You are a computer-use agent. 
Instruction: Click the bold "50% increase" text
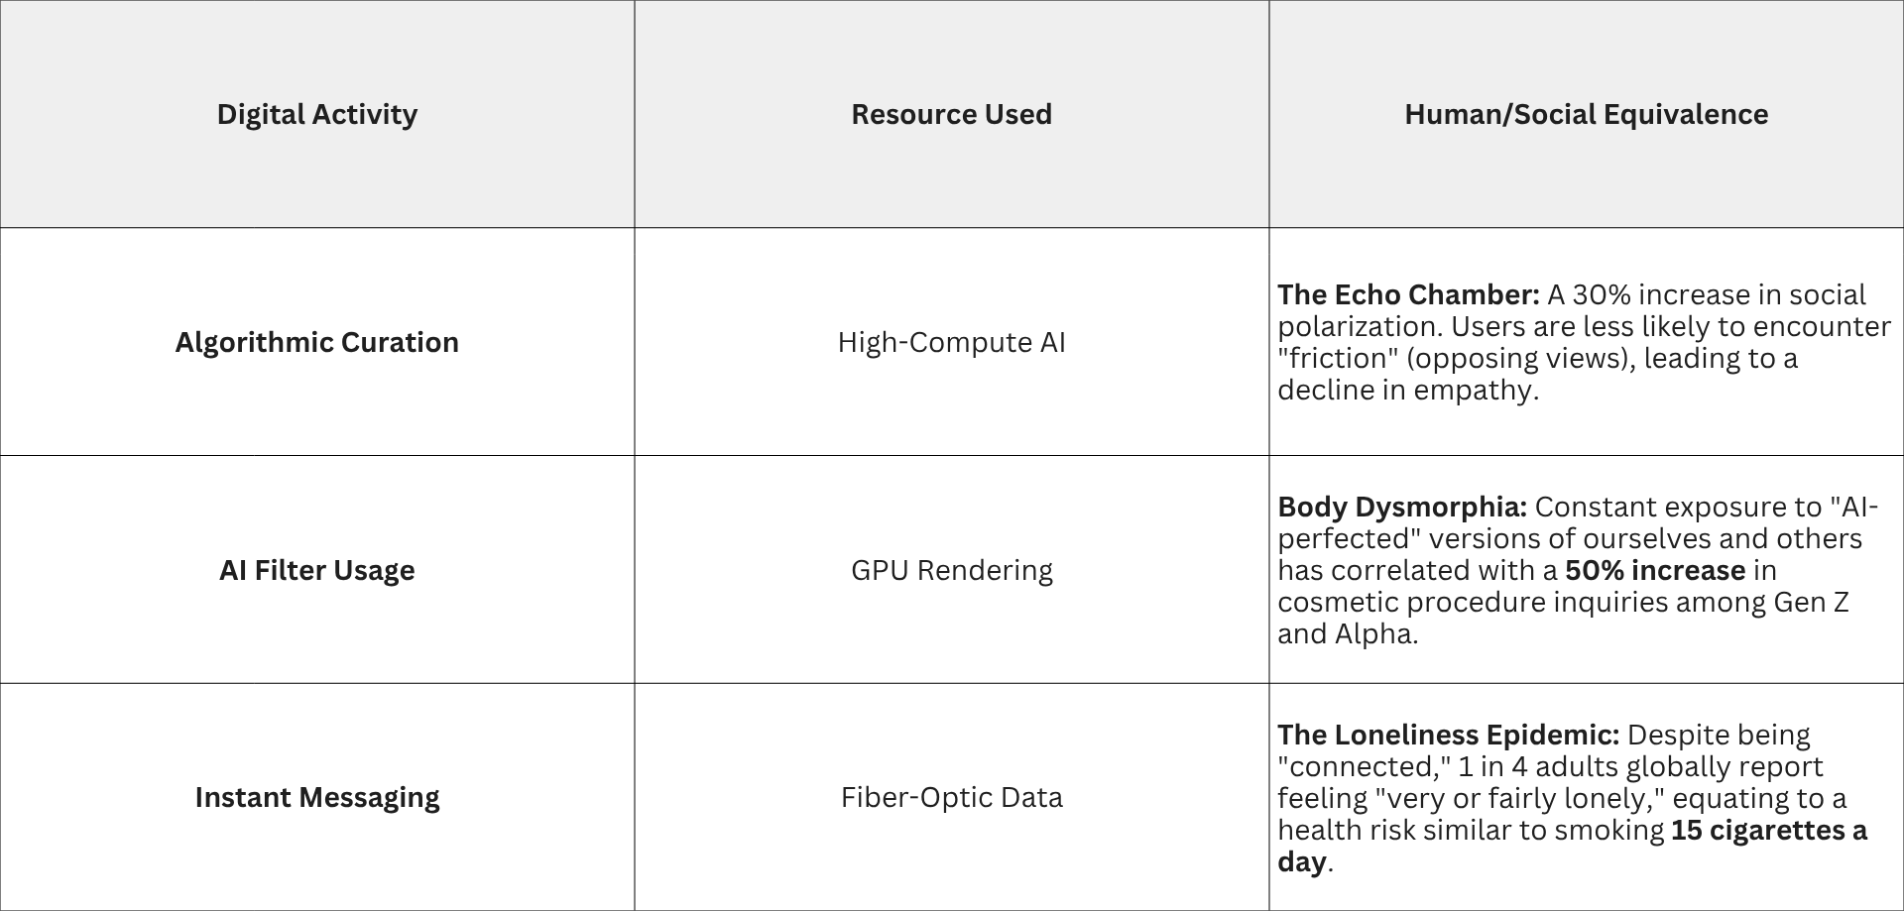tap(1655, 570)
